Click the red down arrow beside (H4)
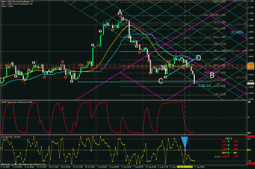Viewport: 255px width, 169px height. coord(228,156)
